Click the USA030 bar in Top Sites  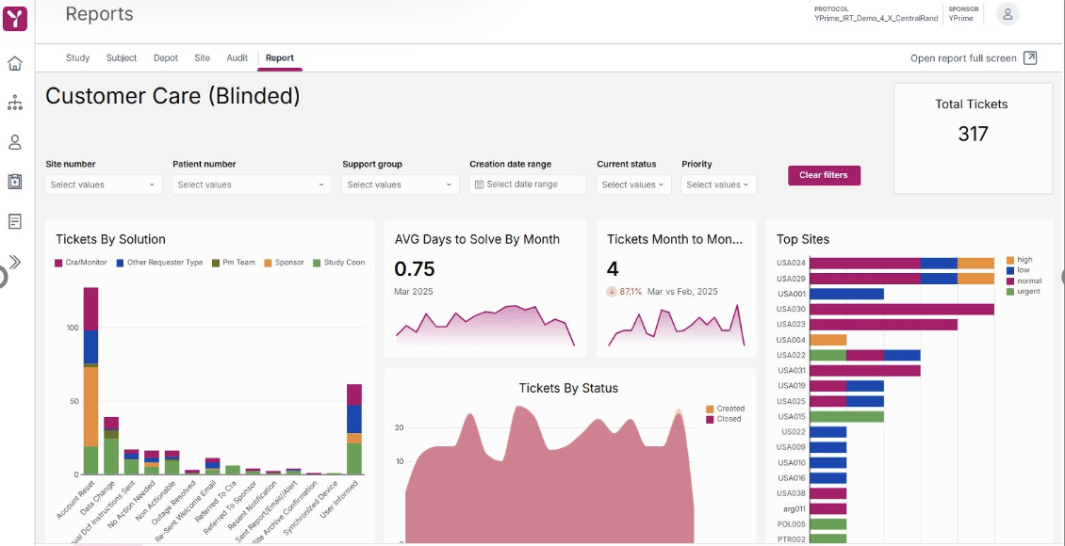(902, 310)
